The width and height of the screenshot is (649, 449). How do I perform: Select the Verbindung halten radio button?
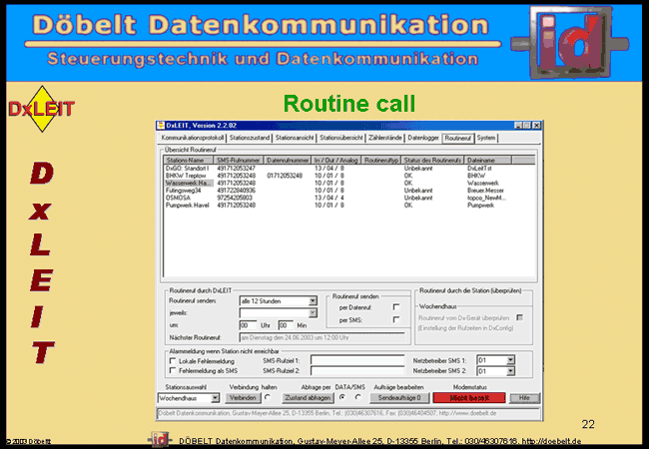click(x=268, y=397)
